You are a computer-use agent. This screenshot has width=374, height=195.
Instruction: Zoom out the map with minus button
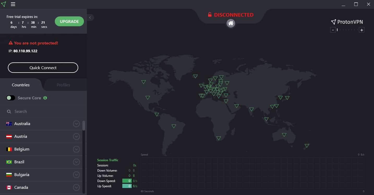pyautogui.click(x=333, y=30)
